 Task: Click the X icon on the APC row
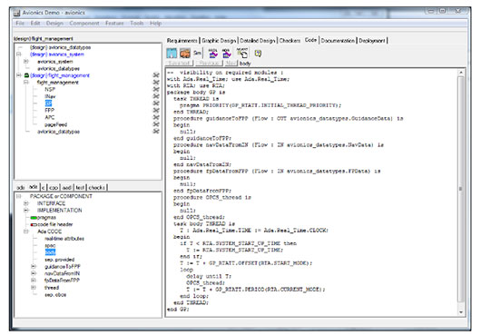(156, 117)
